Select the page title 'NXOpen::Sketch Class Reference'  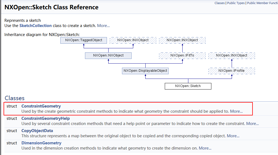[x=52, y=7]
